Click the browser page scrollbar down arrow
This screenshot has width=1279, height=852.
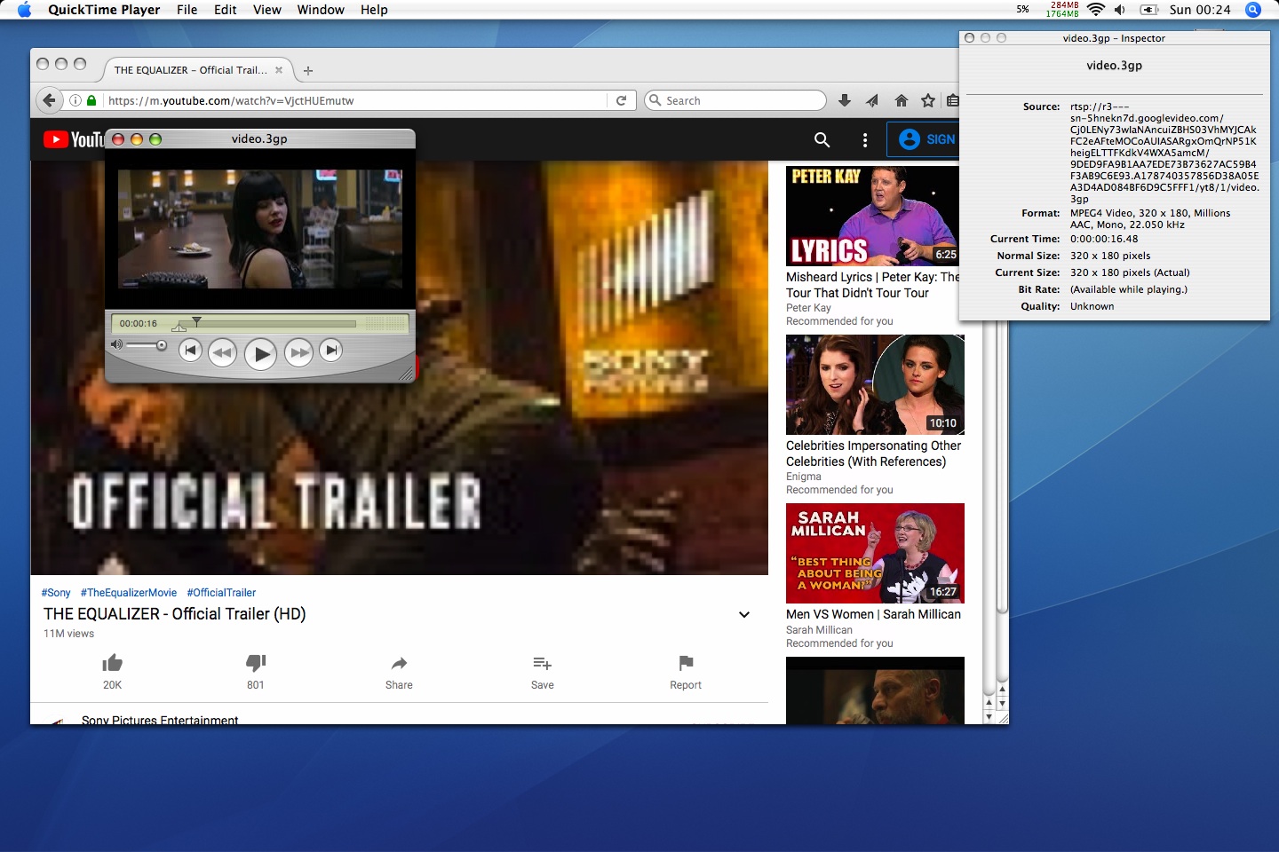point(1002,703)
